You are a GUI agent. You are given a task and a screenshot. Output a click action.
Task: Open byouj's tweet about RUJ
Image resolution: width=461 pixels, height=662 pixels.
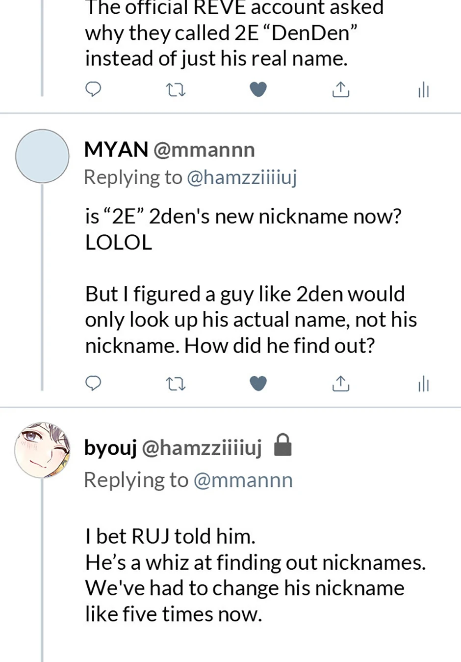tap(255, 575)
